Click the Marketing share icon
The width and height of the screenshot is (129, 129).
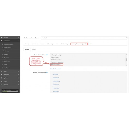coord(2,75)
